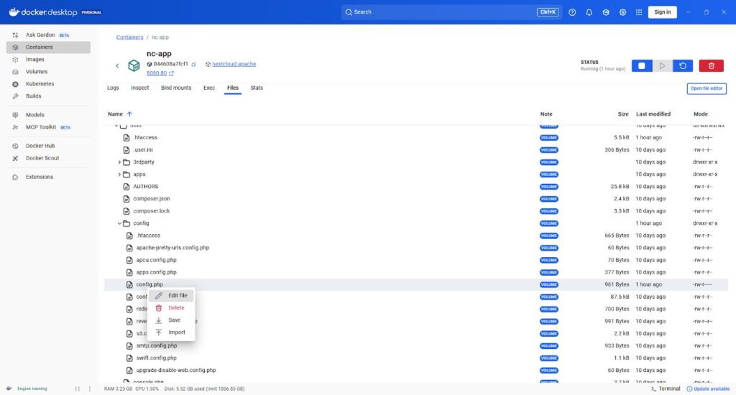Image resolution: width=736 pixels, height=395 pixels.
Task: Restart the nc-app container
Action: pyautogui.click(x=683, y=65)
